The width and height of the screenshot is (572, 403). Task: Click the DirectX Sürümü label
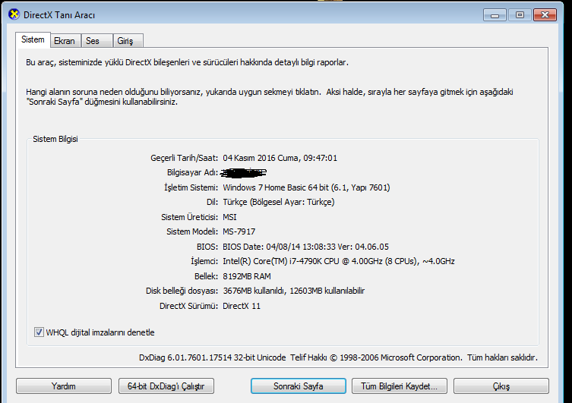(188, 306)
